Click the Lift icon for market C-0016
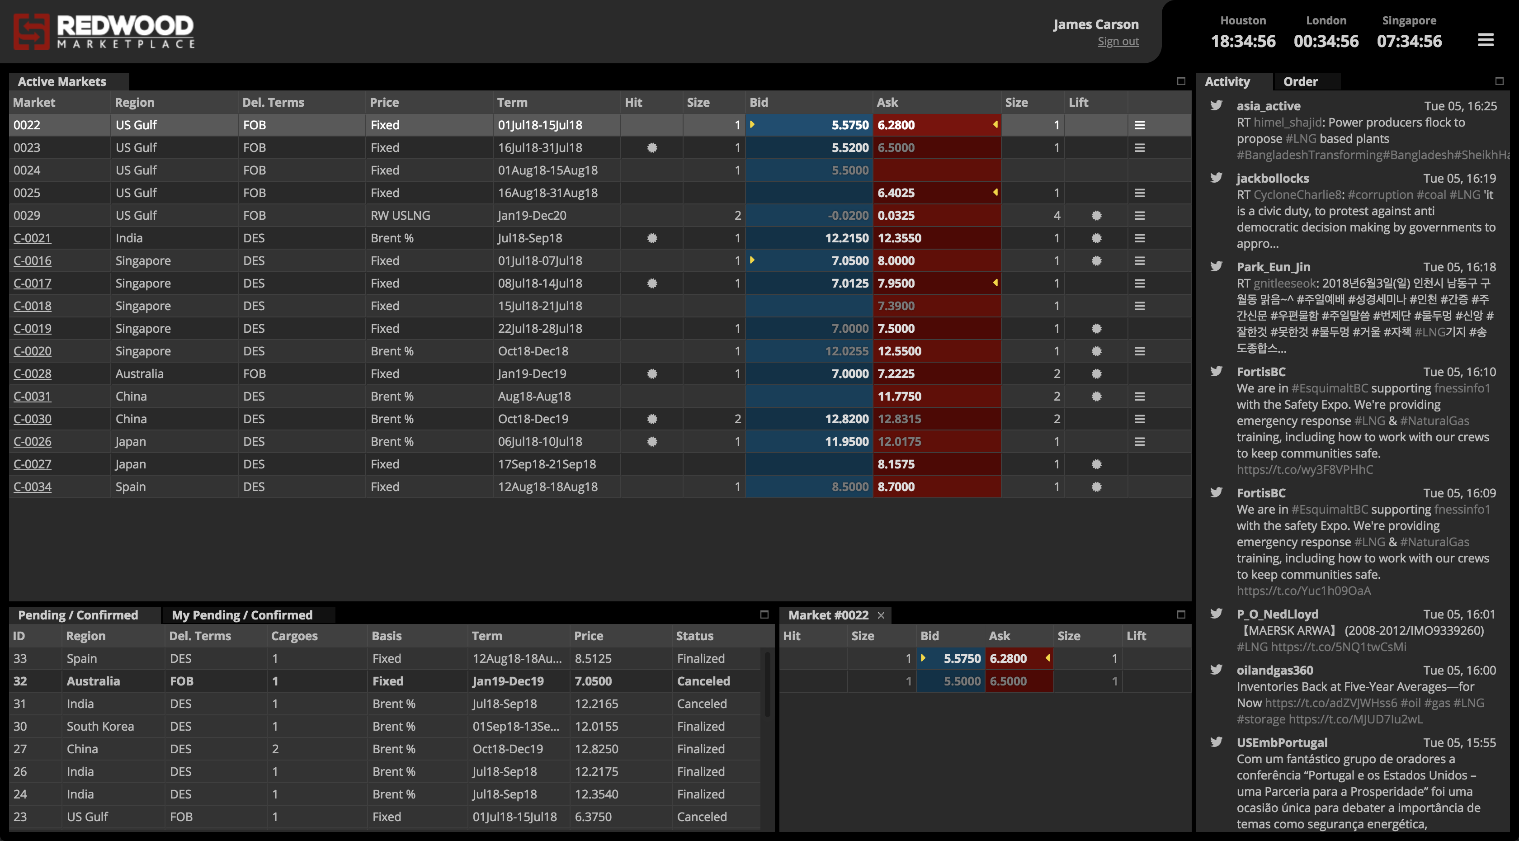The image size is (1519, 841). (x=1096, y=261)
